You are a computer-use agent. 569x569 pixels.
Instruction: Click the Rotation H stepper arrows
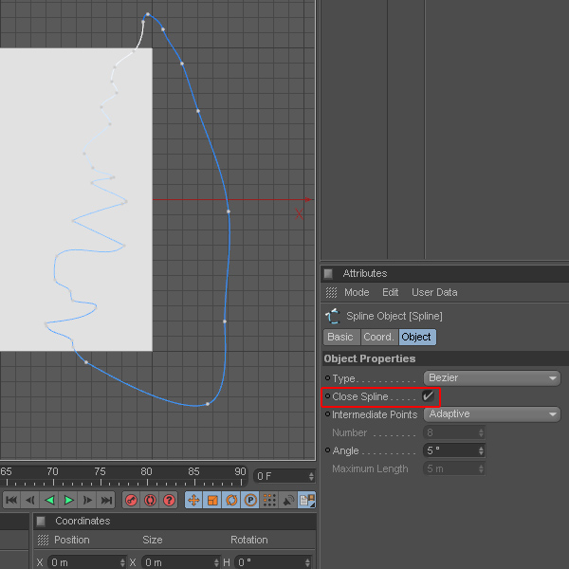(x=307, y=562)
